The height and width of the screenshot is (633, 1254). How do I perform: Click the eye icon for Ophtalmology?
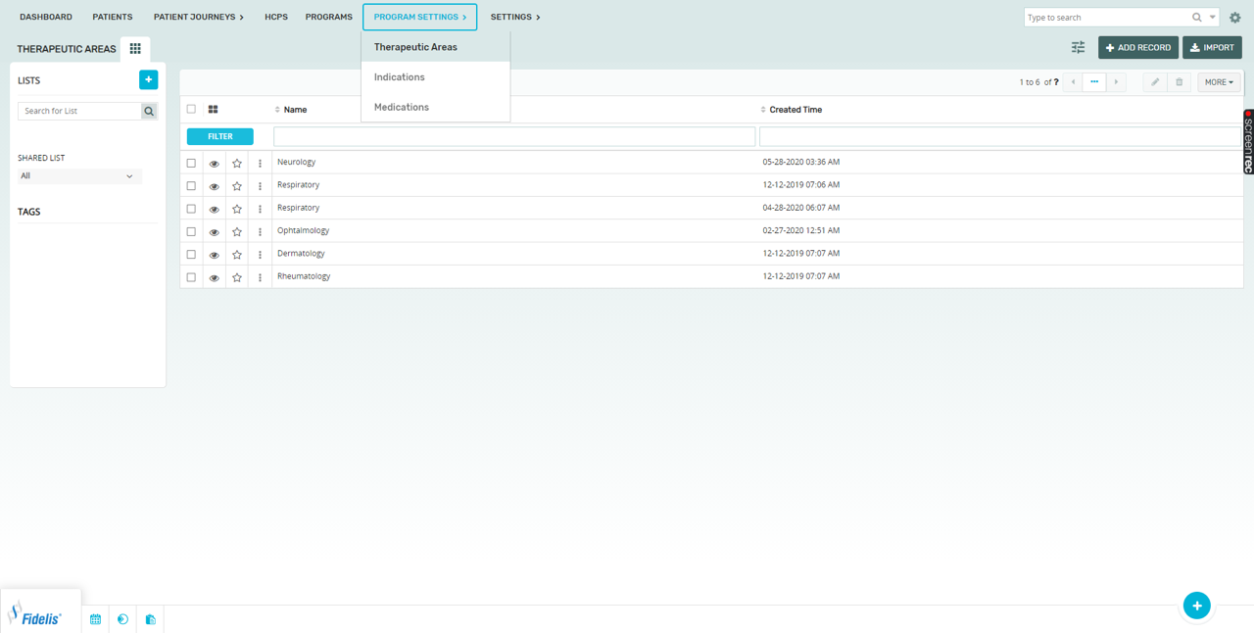[x=214, y=232]
